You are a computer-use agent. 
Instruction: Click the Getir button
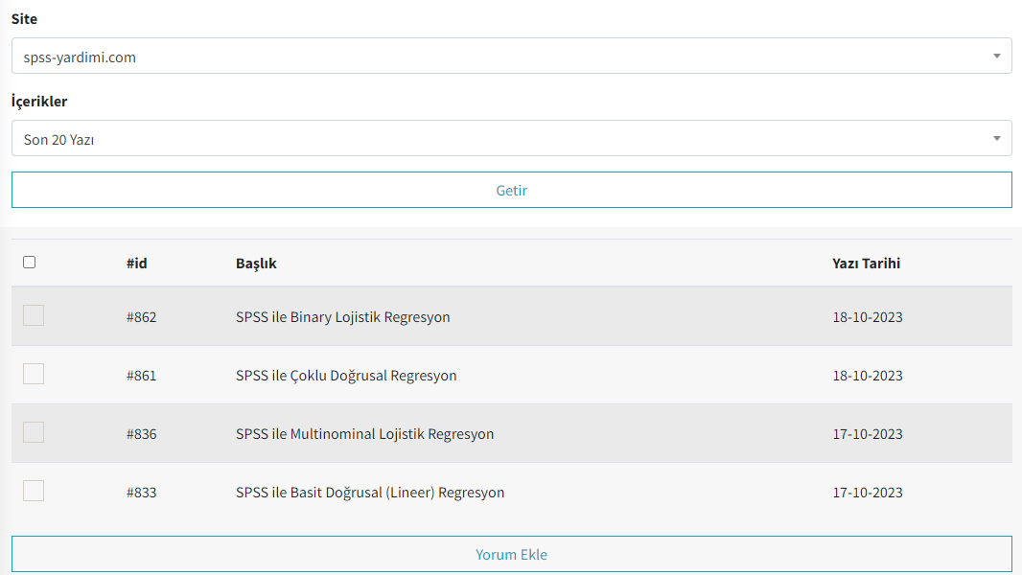pos(512,190)
